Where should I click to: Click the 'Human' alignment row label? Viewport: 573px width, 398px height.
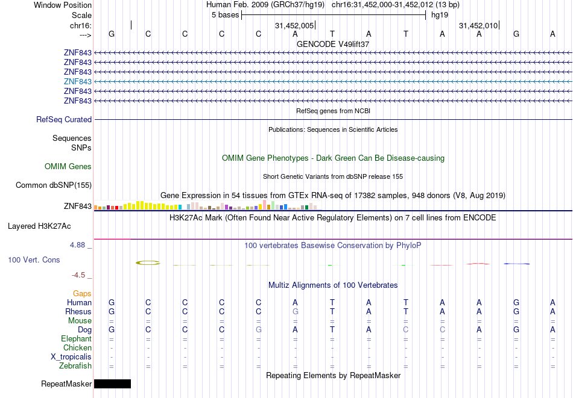coord(79,303)
